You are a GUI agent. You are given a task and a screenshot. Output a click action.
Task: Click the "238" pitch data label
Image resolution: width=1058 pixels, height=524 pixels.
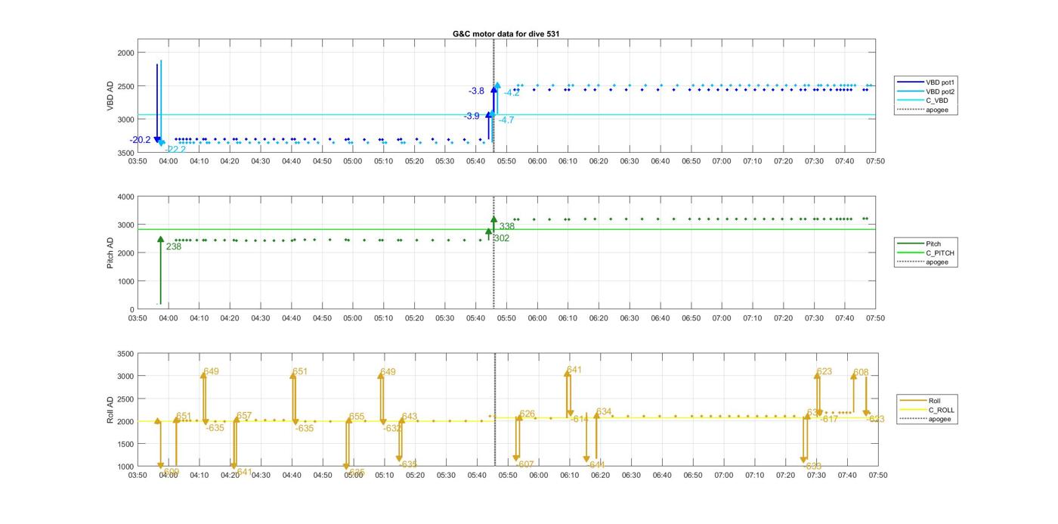173,246
